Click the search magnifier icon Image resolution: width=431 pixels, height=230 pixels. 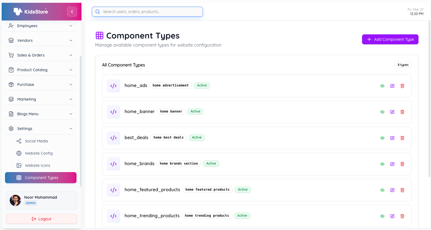coord(97,12)
